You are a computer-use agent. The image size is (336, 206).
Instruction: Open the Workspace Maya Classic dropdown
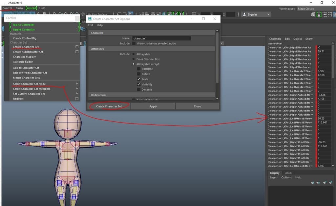point(314,9)
